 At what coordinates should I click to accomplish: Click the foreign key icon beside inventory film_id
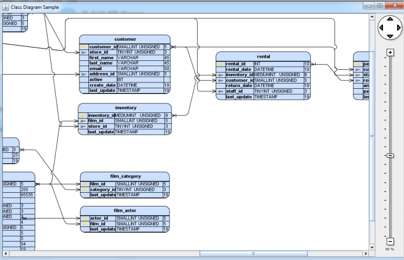(83, 121)
